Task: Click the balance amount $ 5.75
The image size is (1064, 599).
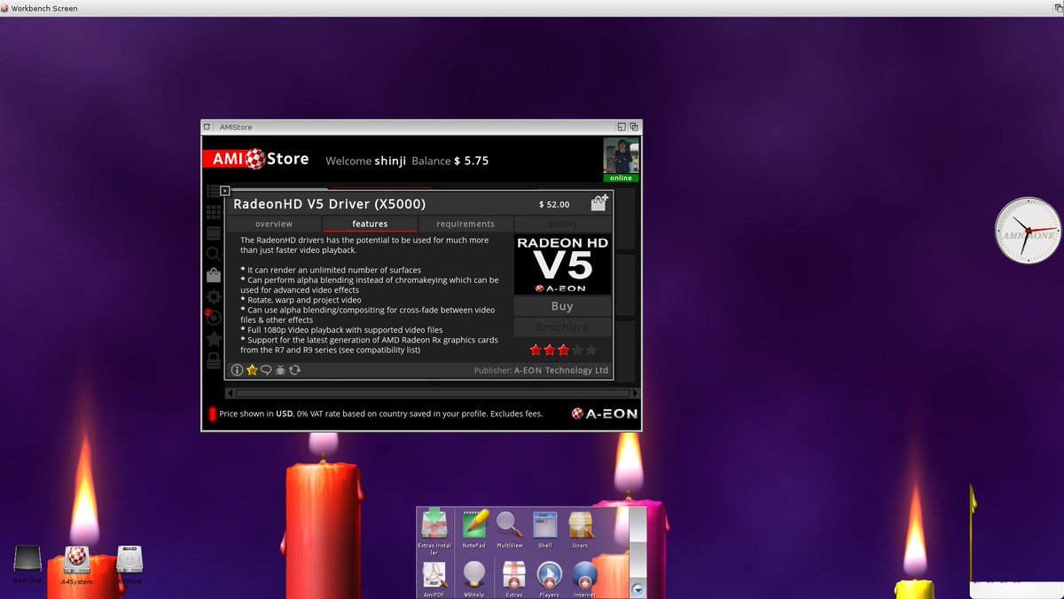Action: point(471,161)
